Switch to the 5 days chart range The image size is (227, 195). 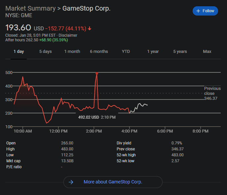click(x=46, y=52)
